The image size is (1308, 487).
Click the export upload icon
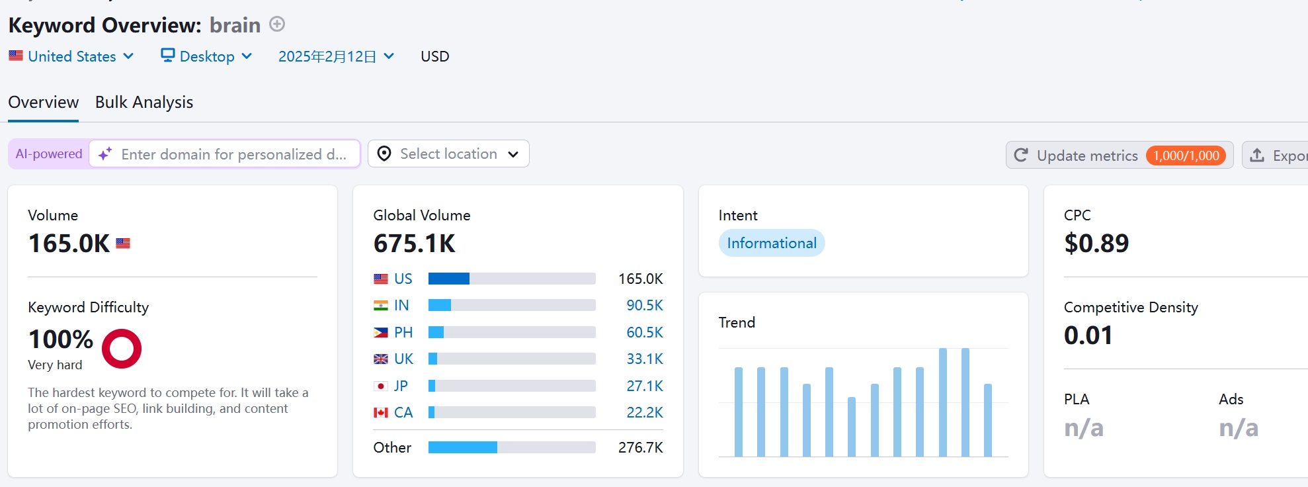pyautogui.click(x=1257, y=155)
